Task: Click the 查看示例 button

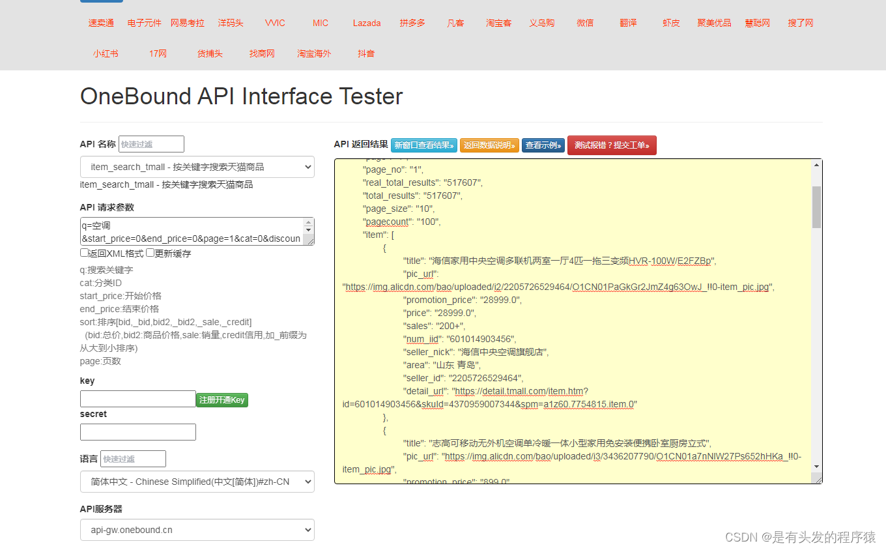Action: tap(543, 145)
